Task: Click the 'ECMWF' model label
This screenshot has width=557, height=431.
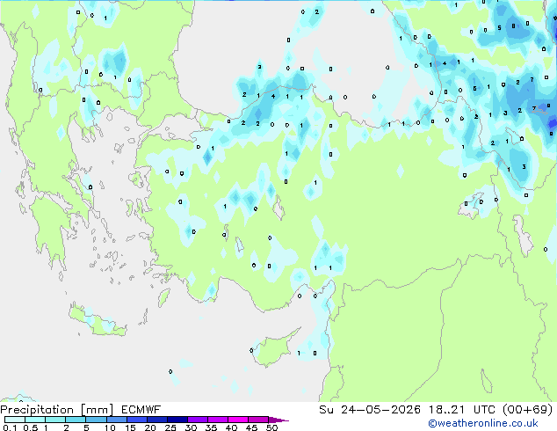Action: [x=141, y=410]
